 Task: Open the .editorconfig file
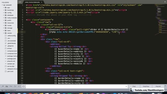point(11,36)
